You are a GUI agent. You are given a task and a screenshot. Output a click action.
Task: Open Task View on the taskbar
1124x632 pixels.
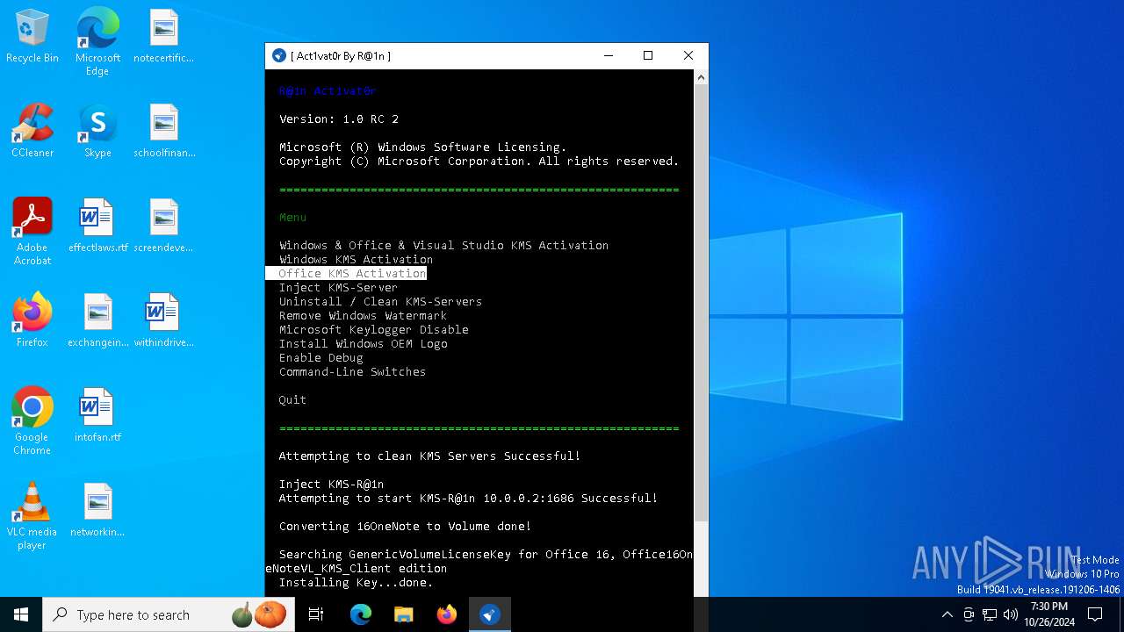(x=316, y=614)
